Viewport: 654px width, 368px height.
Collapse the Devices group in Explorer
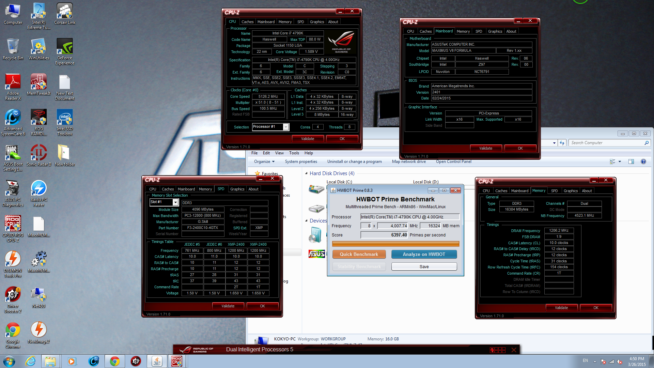306,221
